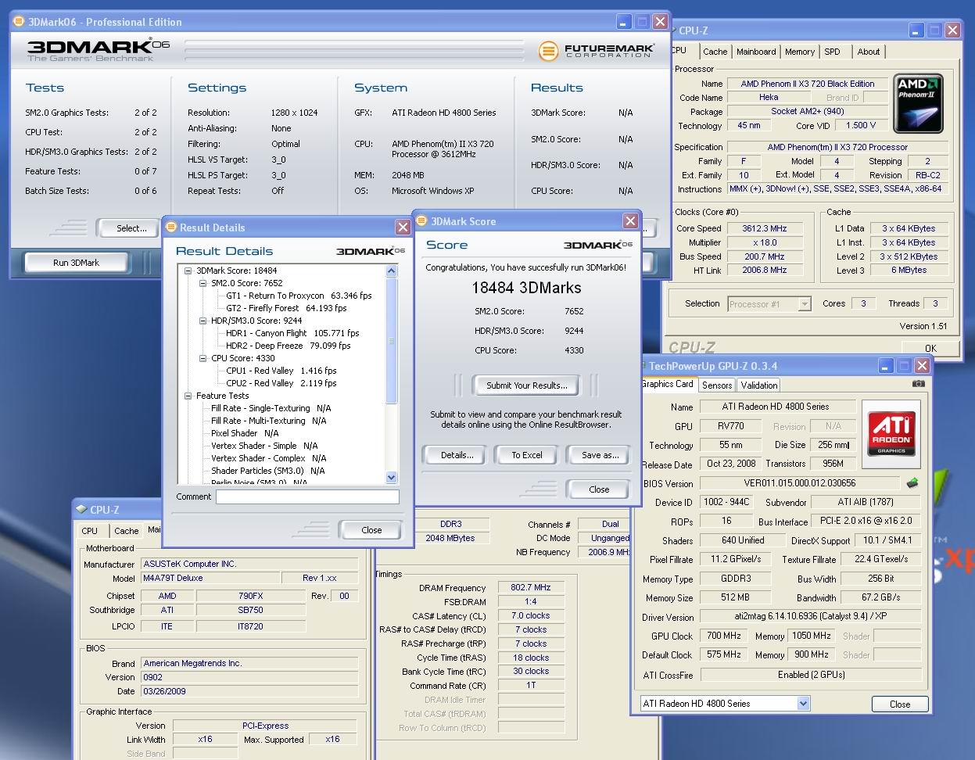Select HDR2 - Deep Freeze result row
The height and width of the screenshot is (760, 975).
pyautogui.click(x=289, y=346)
